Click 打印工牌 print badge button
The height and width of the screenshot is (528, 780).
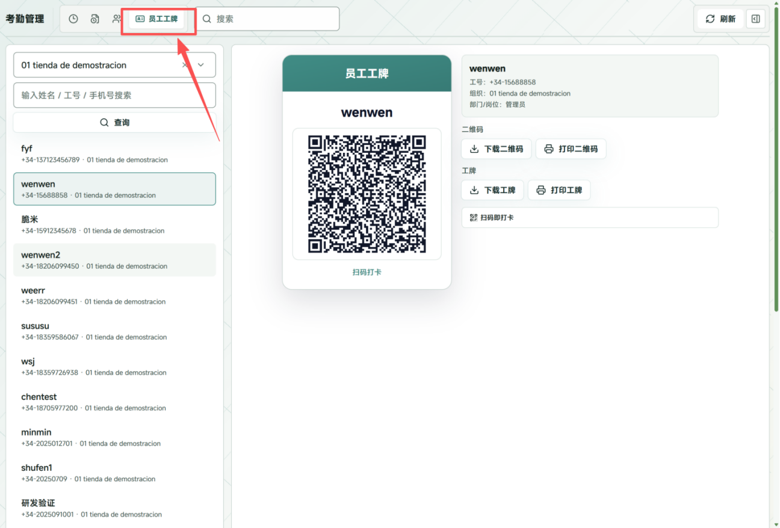pos(559,190)
